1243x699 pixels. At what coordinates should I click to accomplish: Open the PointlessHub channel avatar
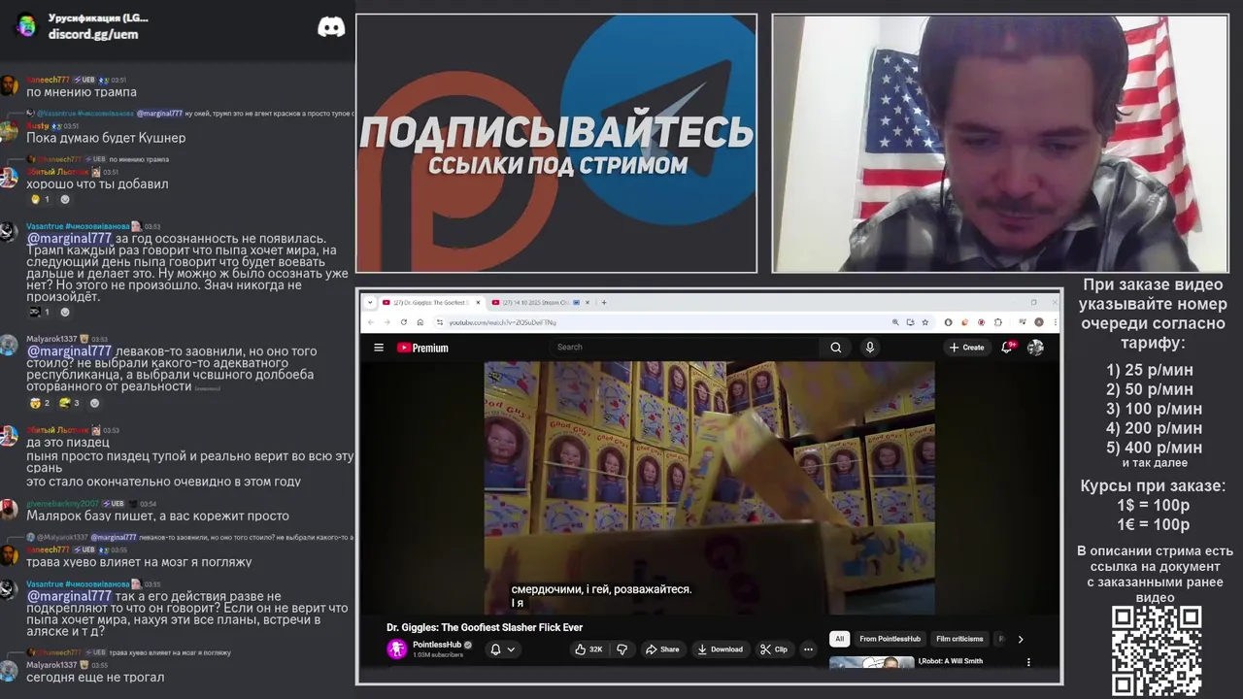396,649
